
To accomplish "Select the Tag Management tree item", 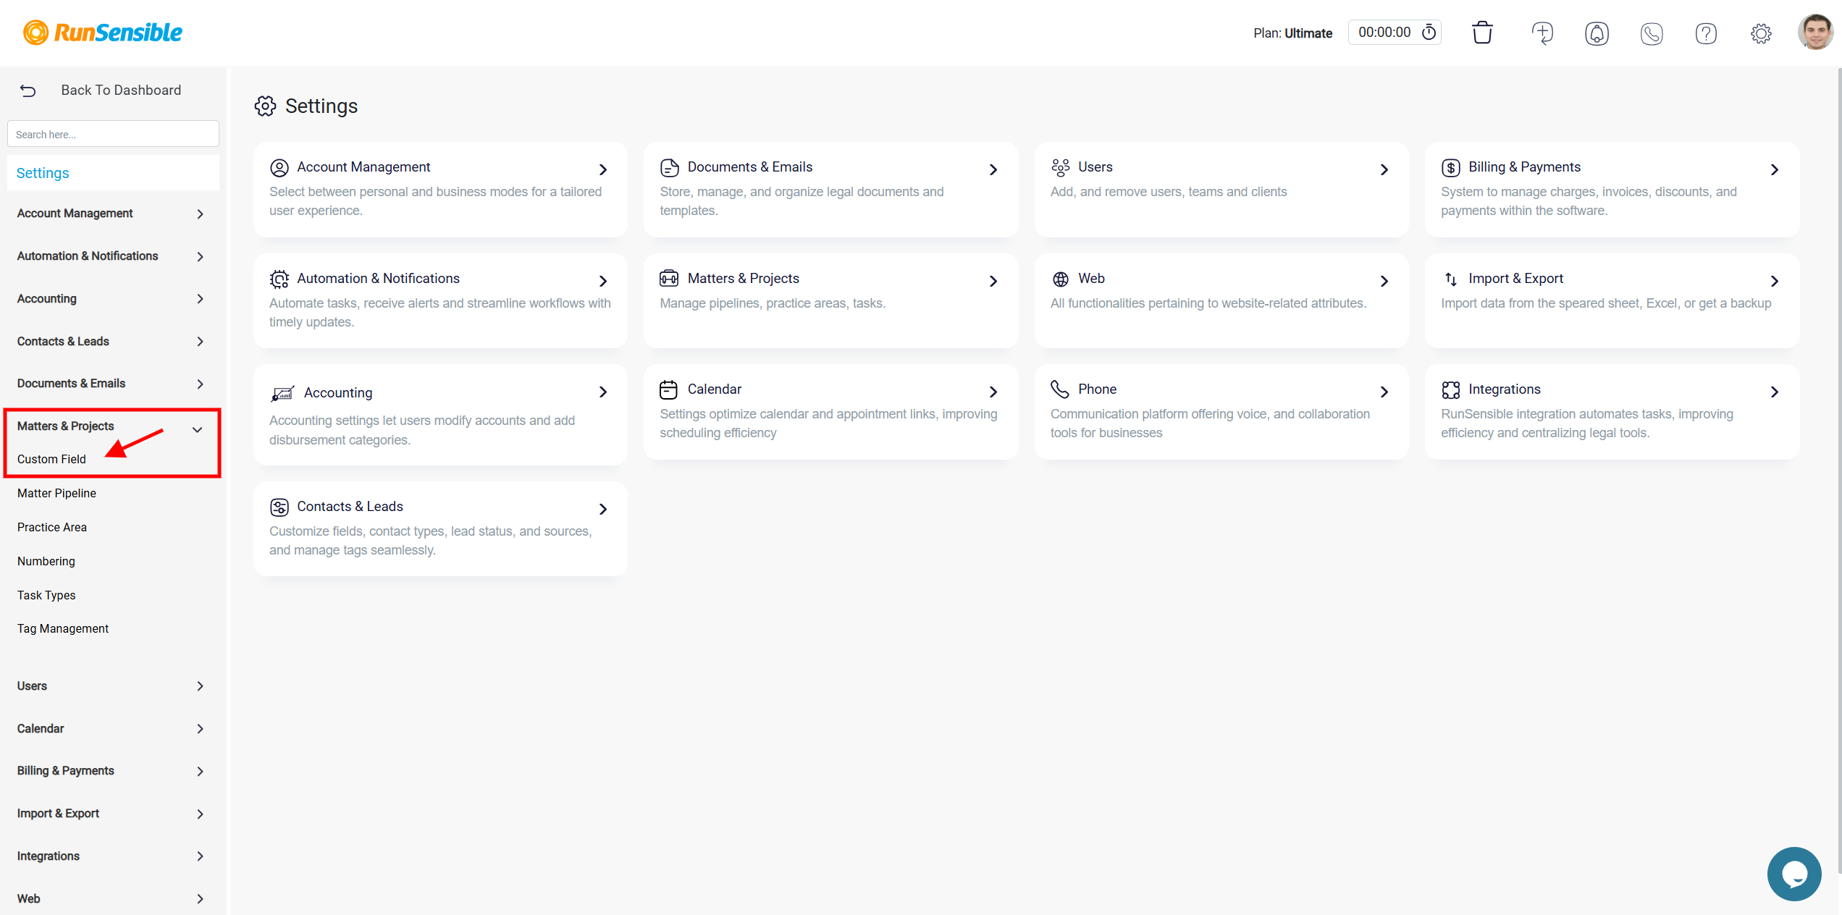I will click(62, 627).
